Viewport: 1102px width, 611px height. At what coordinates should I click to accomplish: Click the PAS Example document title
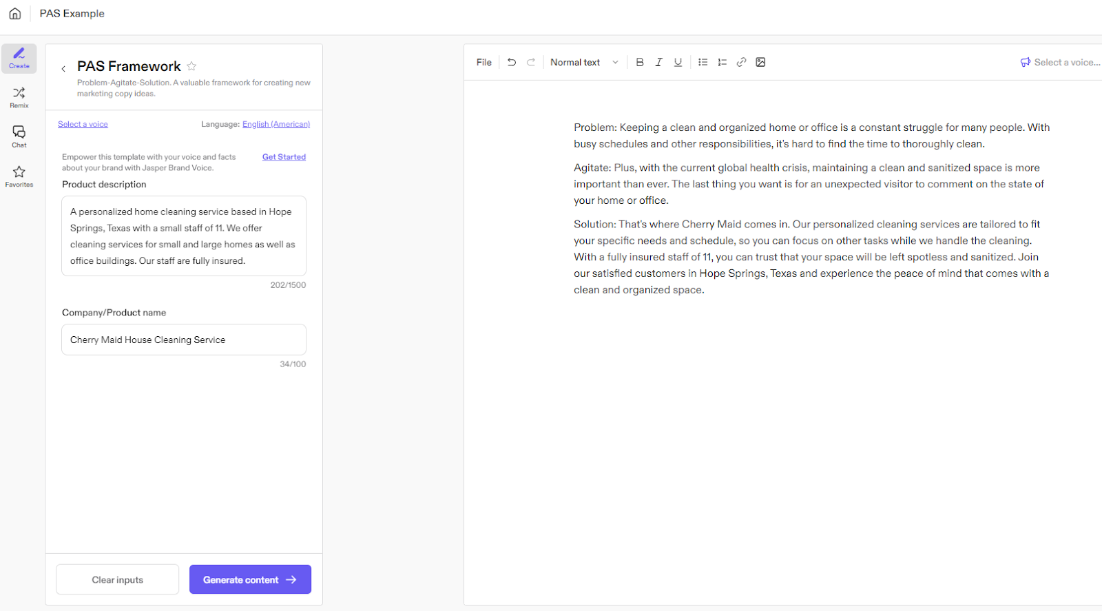72,14
